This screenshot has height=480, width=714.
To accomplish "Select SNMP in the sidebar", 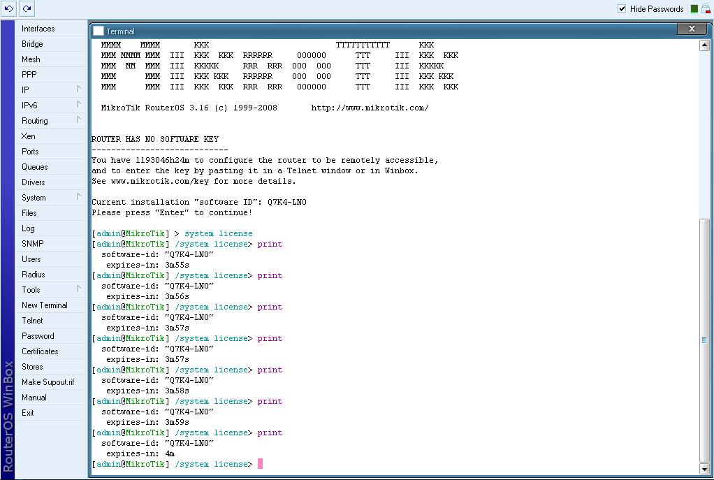I will (x=52, y=244).
